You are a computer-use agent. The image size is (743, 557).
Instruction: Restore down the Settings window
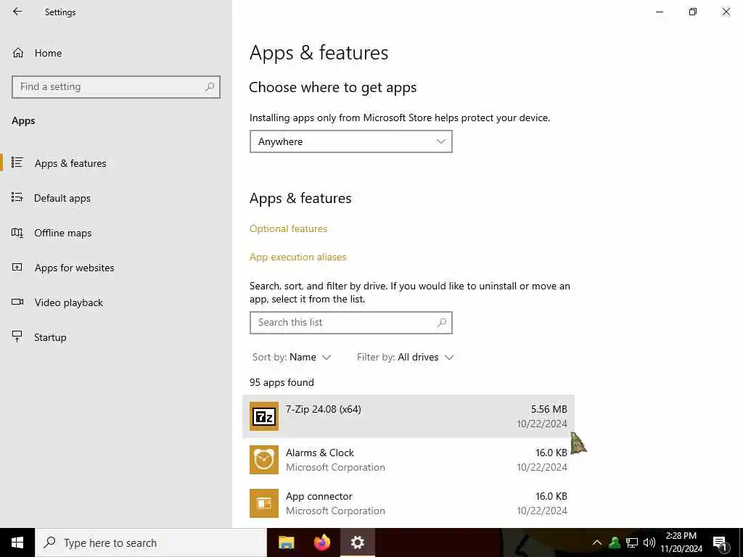[x=693, y=12]
